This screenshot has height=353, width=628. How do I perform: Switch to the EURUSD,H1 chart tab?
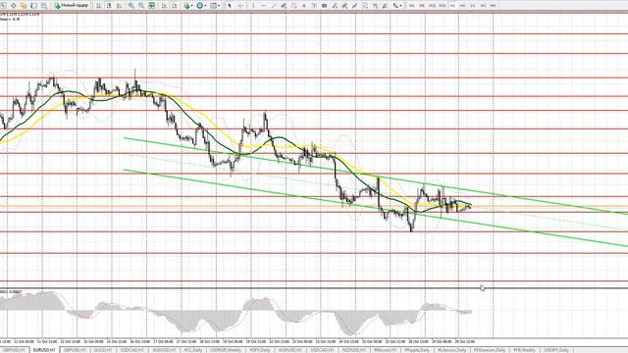(x=44, y=350)
